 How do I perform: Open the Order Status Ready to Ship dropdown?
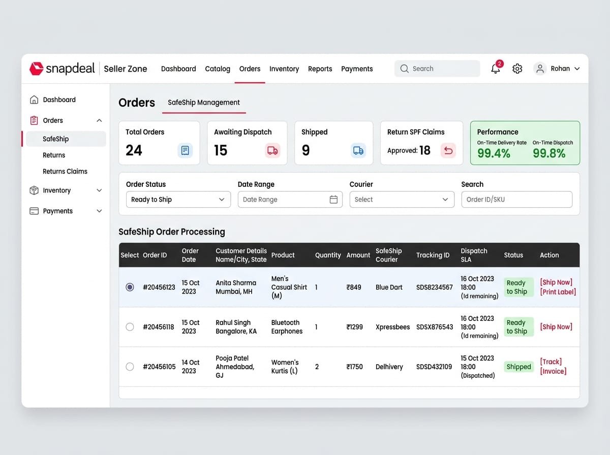pos(178,200)
